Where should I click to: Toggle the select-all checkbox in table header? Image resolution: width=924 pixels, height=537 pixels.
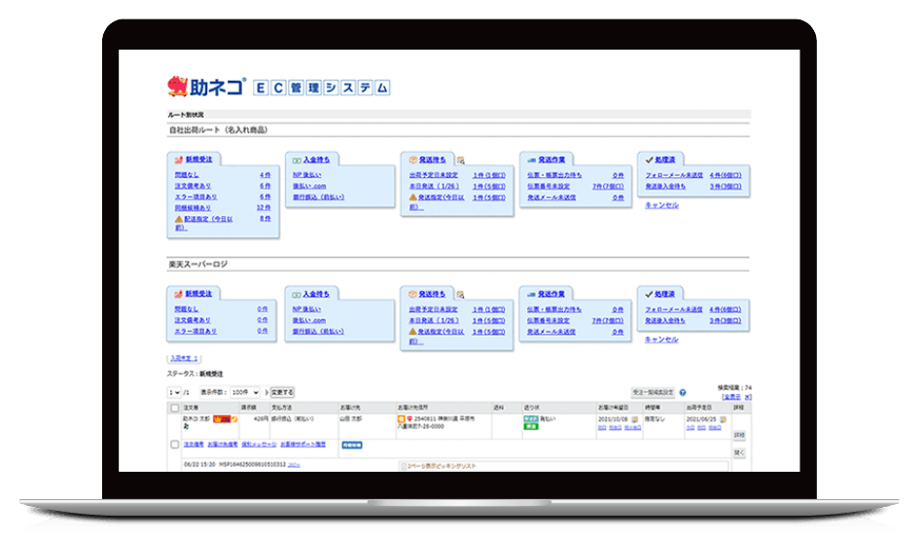[175, 408]
